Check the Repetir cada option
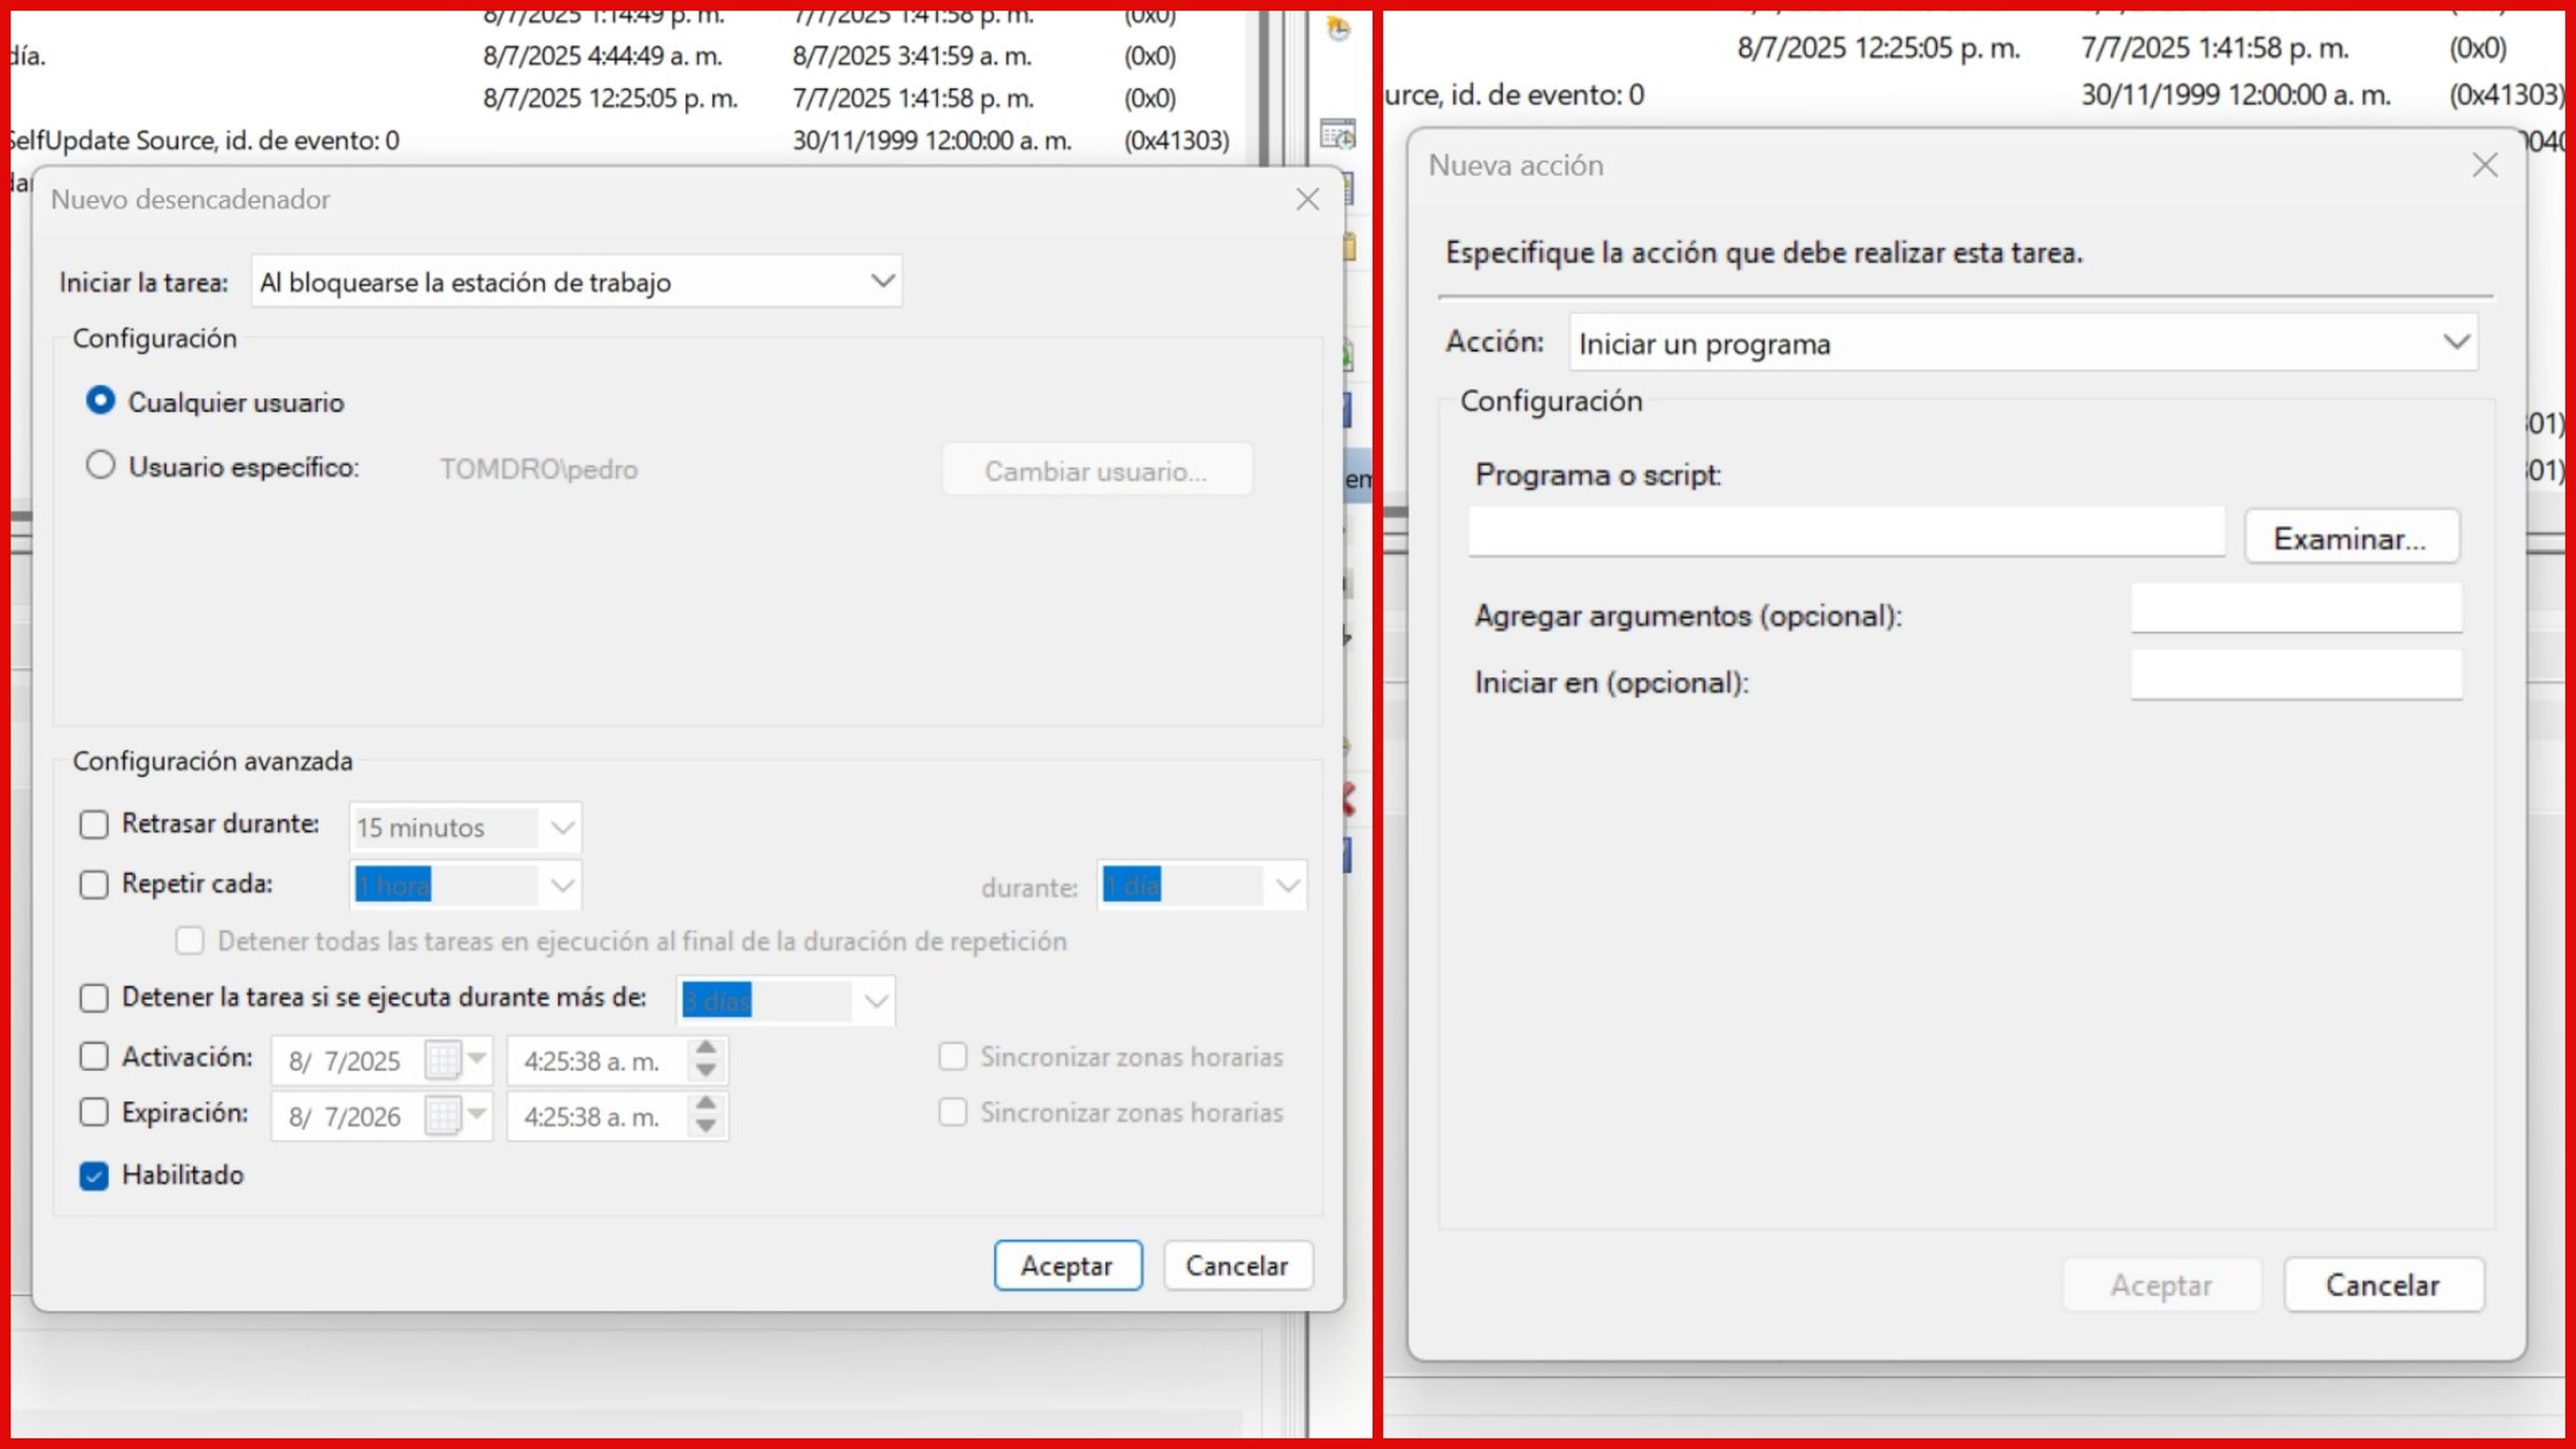The height and width of the screenshot is (1449, 2576). 94,885
